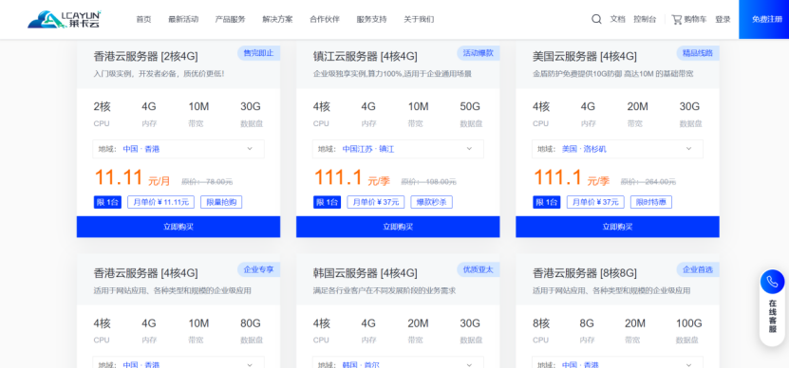Click the title 镇江云服务器 [4核4G]
The width and height of the screenshot is (789, 368).
[x=366, y=56]
